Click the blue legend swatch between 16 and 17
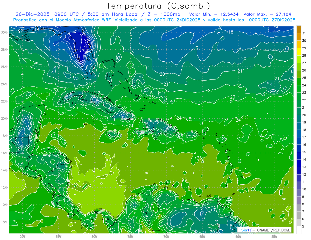Viewport: 311px width, 240px height. coord(299,141)
